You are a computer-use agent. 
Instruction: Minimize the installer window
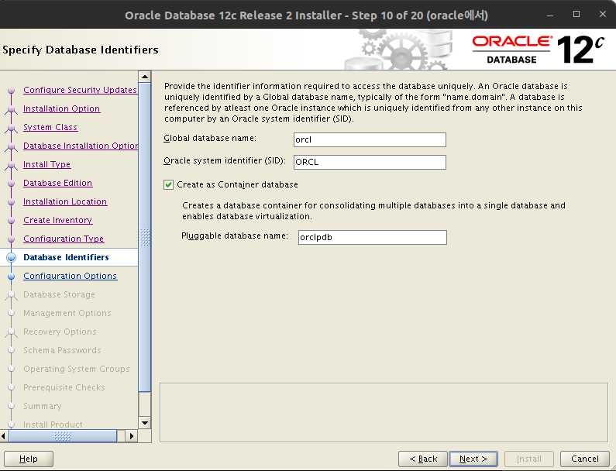coord(550,15)
